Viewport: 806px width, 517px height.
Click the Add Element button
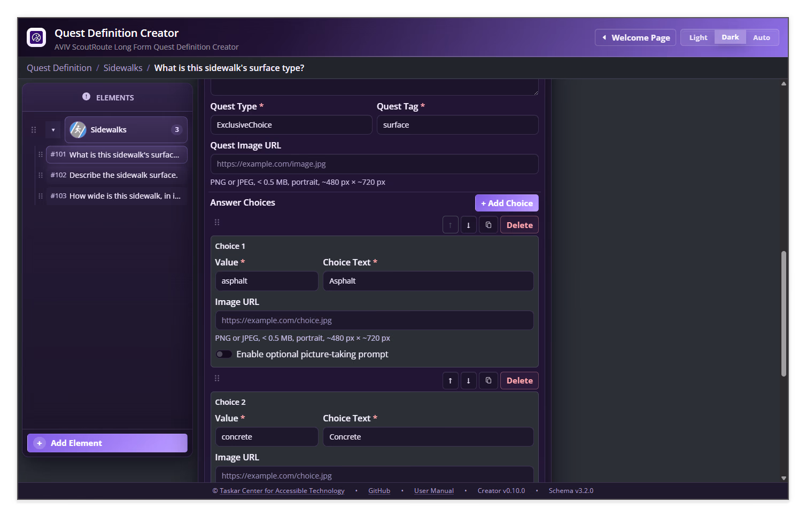[107, 443]
